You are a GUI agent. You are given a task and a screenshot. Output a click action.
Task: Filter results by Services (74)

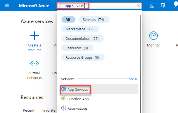(x=94, y=19)
